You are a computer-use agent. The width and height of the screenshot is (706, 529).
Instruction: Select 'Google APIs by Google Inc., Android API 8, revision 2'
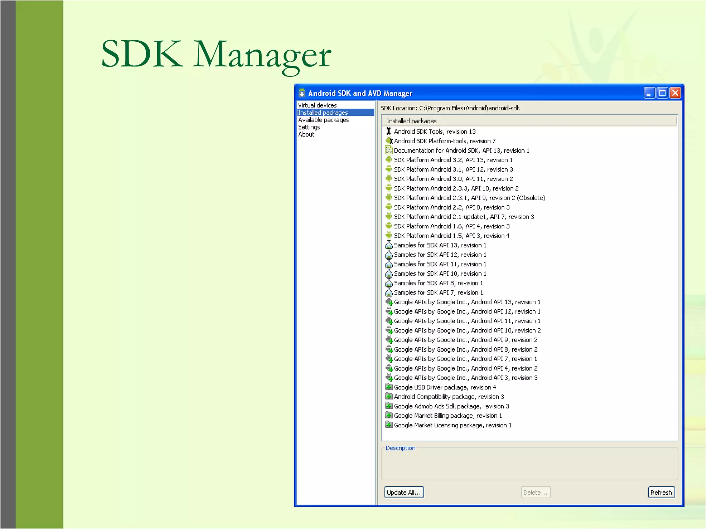coord(466,349)
